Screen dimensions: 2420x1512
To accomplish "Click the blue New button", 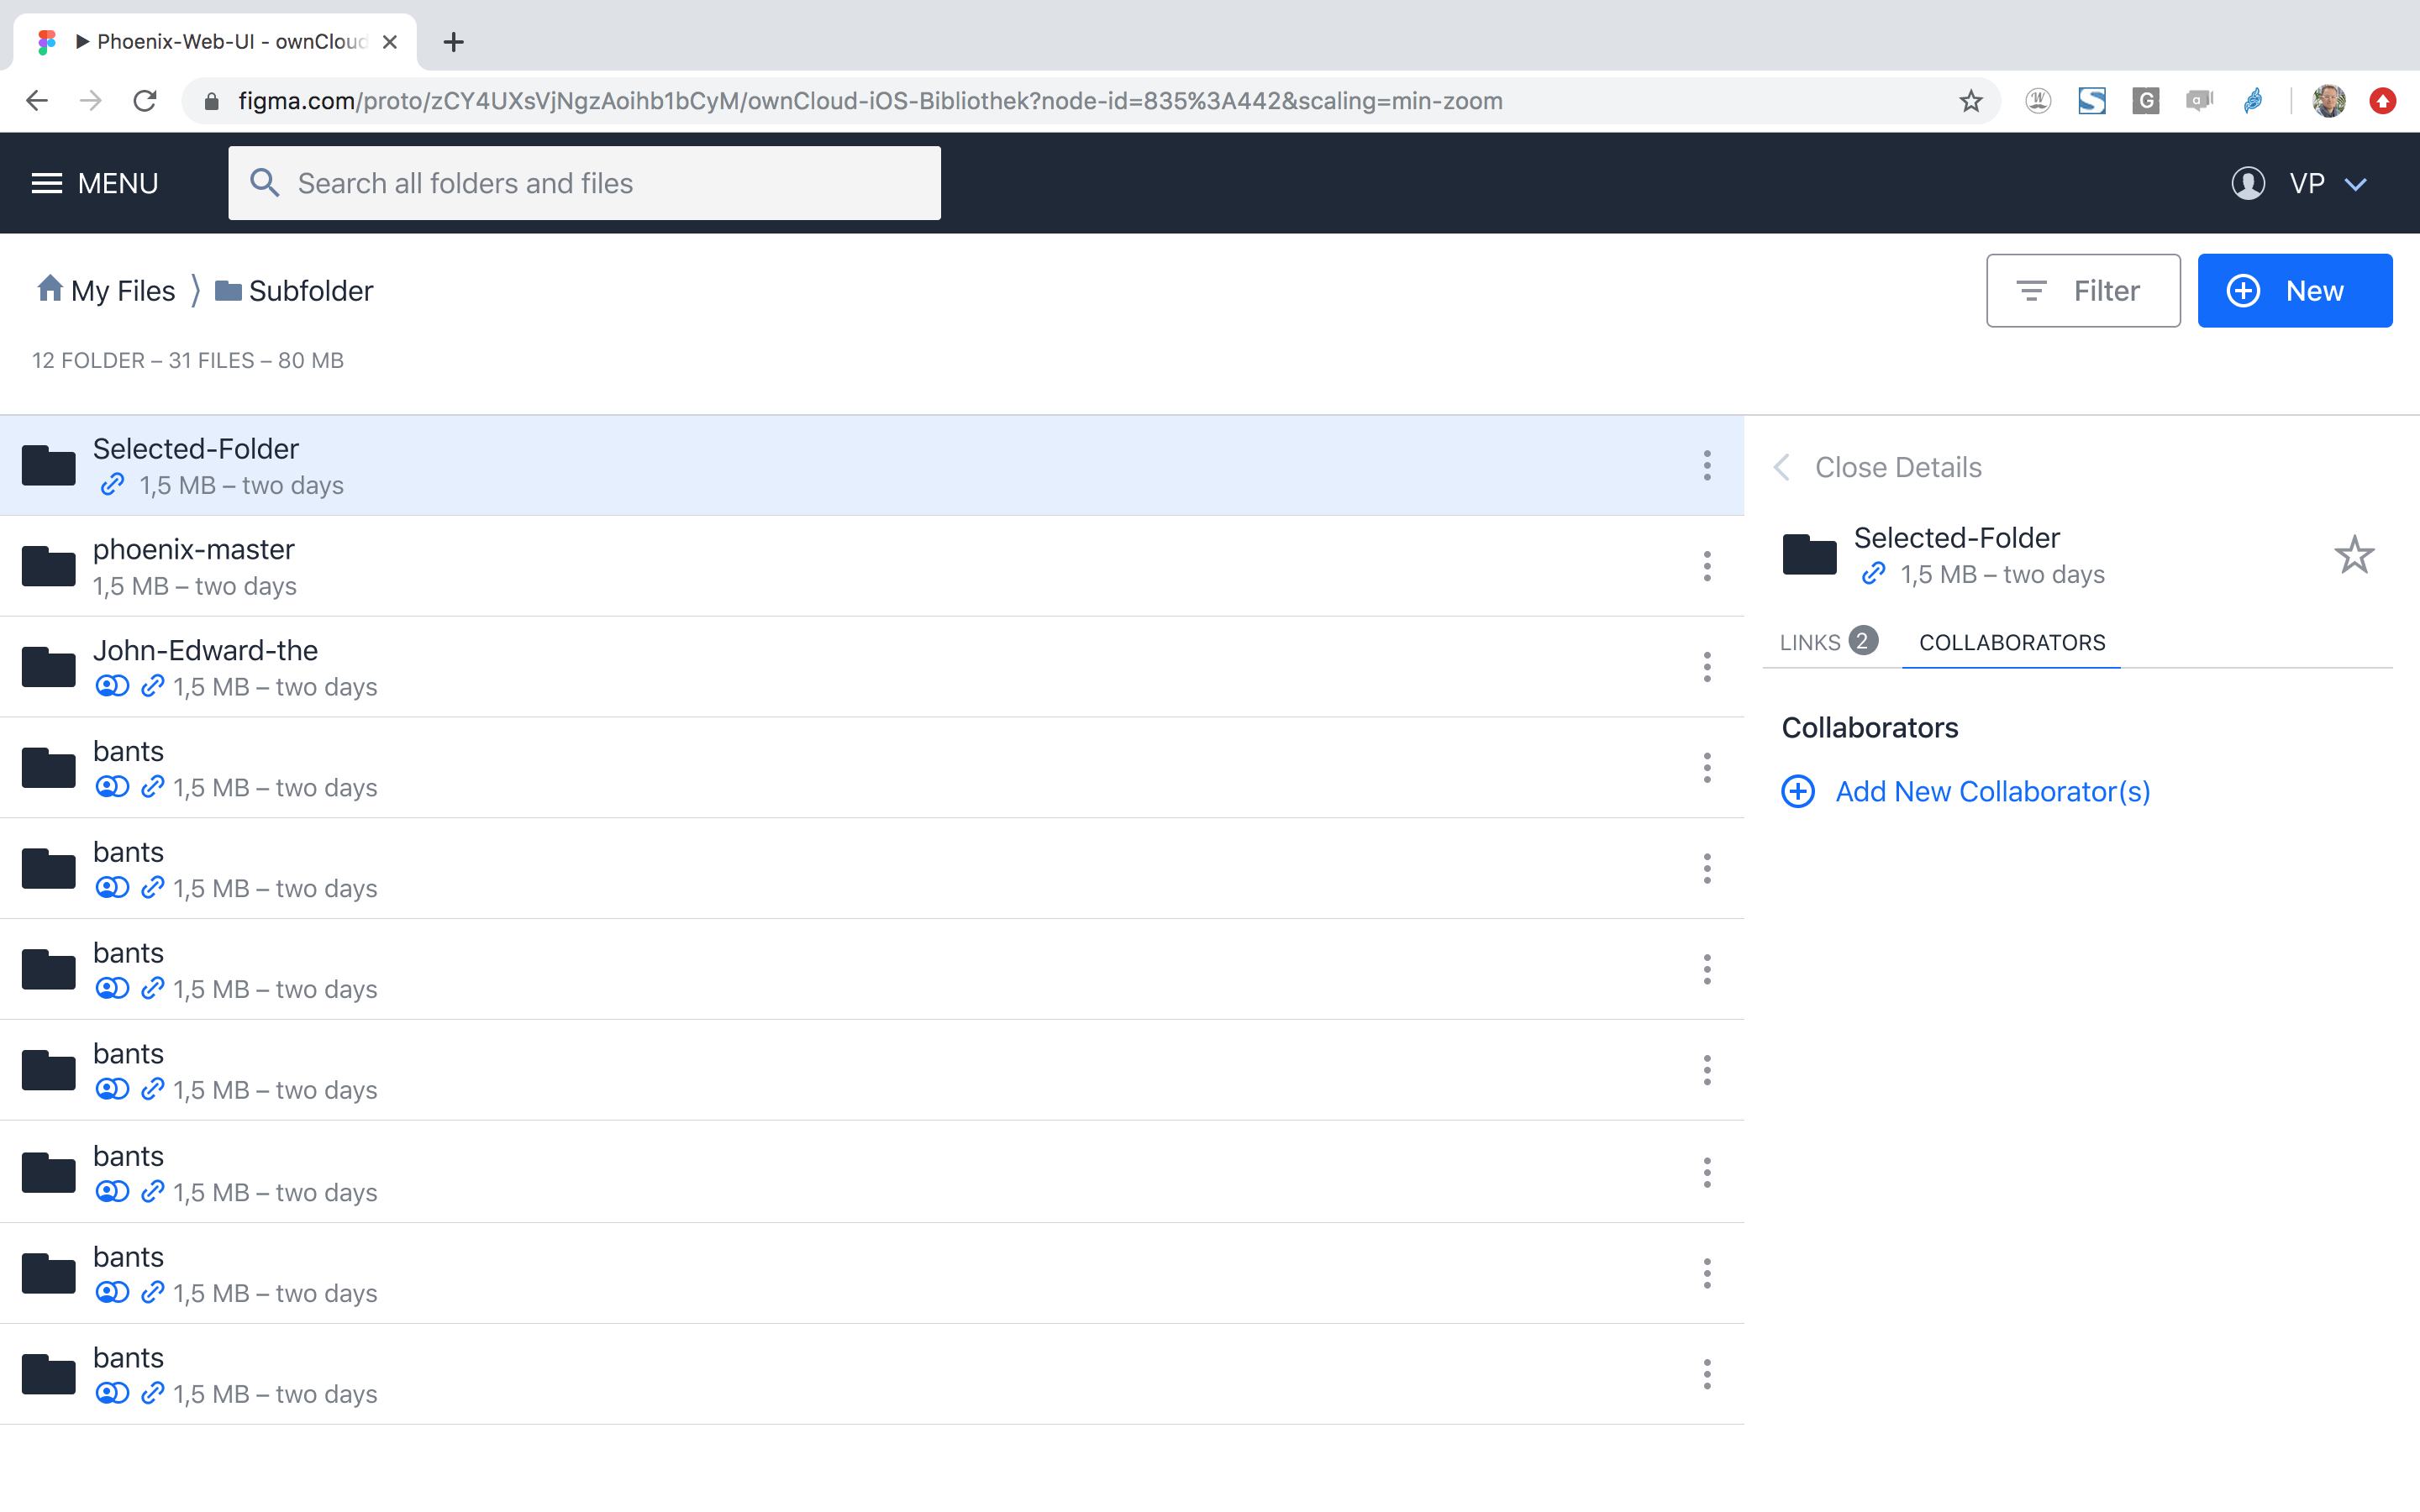I will click(2295, 290).
